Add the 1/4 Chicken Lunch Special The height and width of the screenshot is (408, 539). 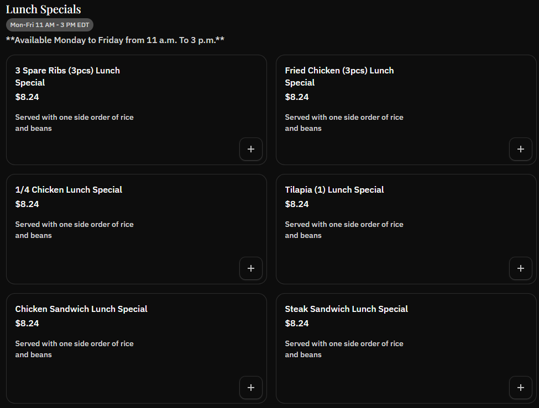coord(251,268)
